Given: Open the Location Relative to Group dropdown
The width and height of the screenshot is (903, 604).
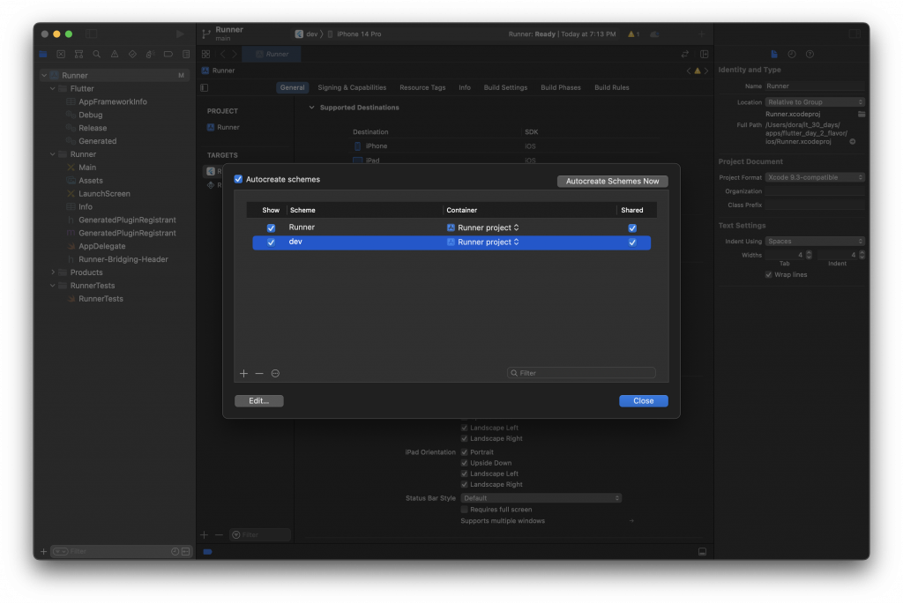Looking at the screenshot, I should click(x=814, y=102).
